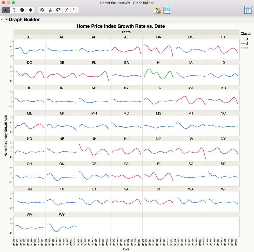The image size is (254, 252).
Task: Click the OR panel header
Action: pos(94,164)
